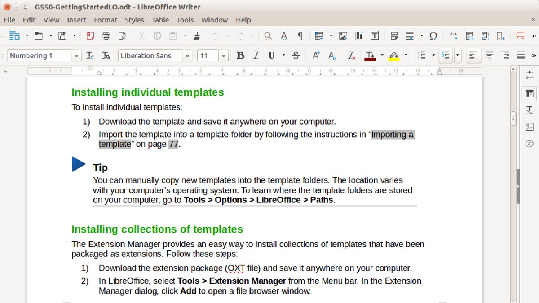Insert a special character
This screenshot has width=539, height=303.
click(x=433, y=35)
